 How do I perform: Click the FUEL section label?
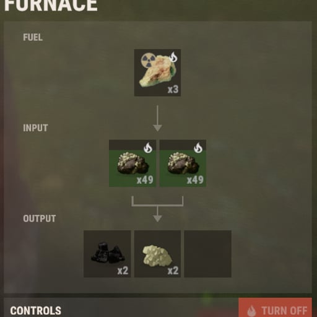(x=33, y=37)
